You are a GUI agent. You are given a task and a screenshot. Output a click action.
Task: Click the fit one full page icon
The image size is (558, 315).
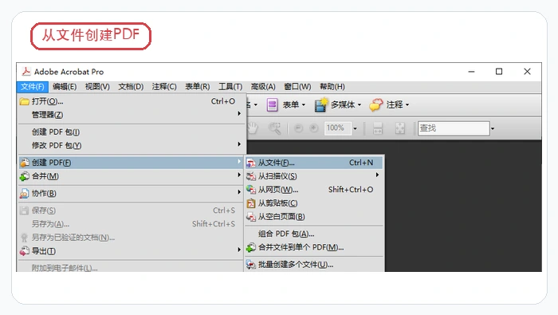point(400,128)
